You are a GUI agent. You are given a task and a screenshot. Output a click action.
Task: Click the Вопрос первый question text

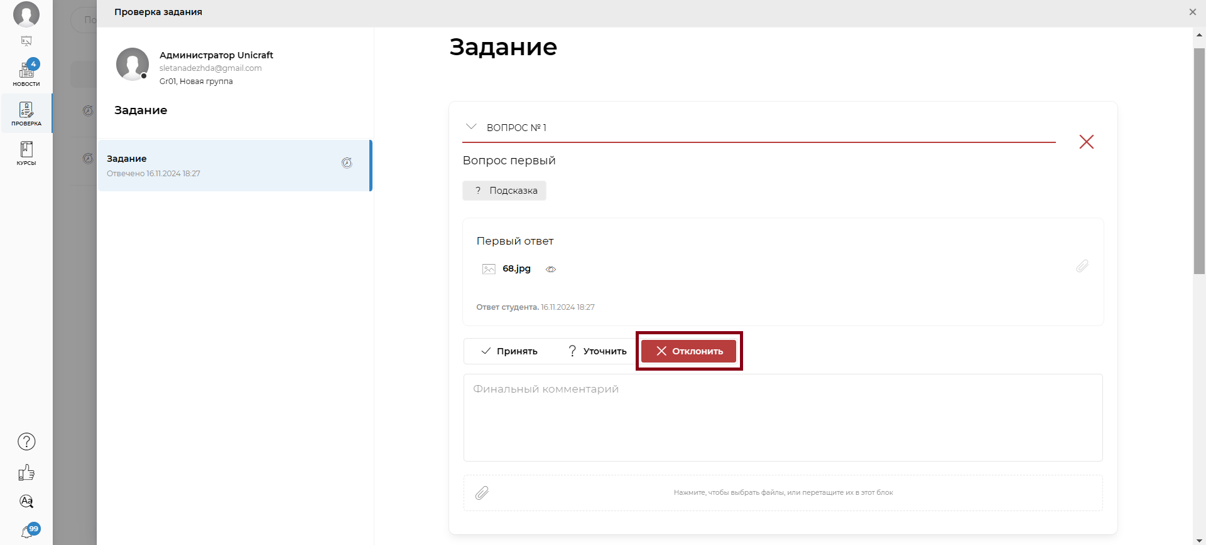click(x=509, y=161)
